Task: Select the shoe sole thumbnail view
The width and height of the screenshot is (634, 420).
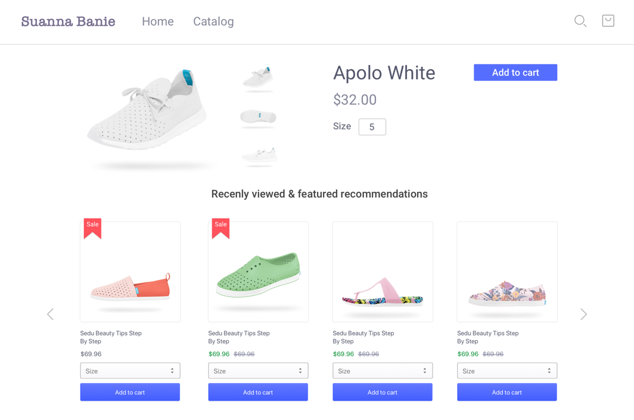Action: 258,117
